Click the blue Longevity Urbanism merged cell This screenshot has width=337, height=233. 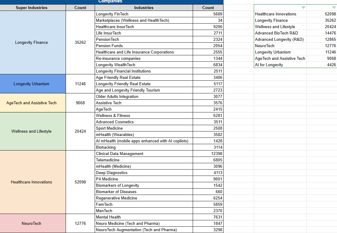31,84
